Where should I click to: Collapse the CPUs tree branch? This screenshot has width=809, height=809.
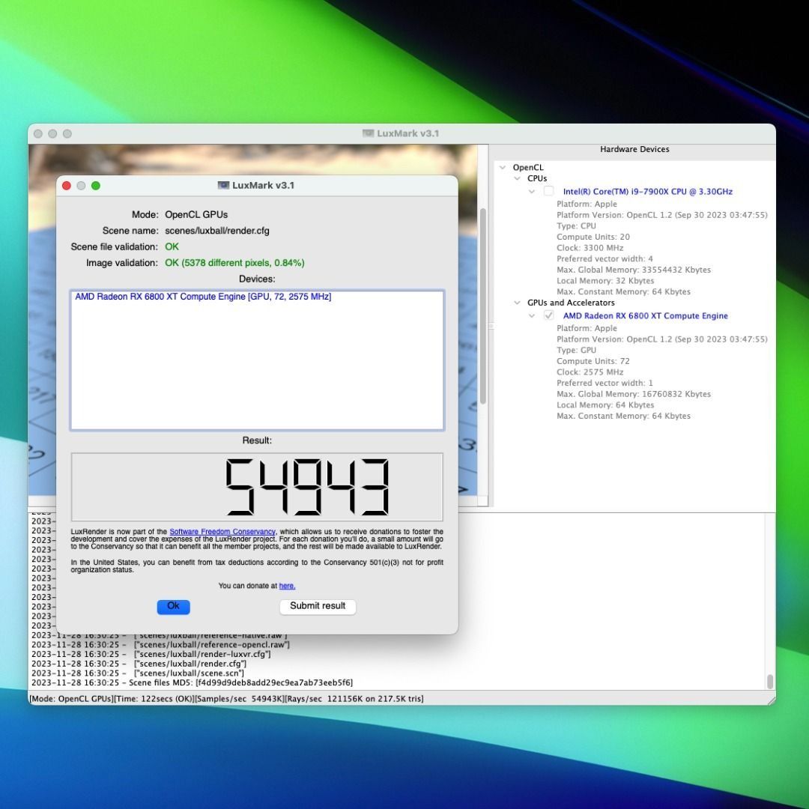[x=517, y=179]
